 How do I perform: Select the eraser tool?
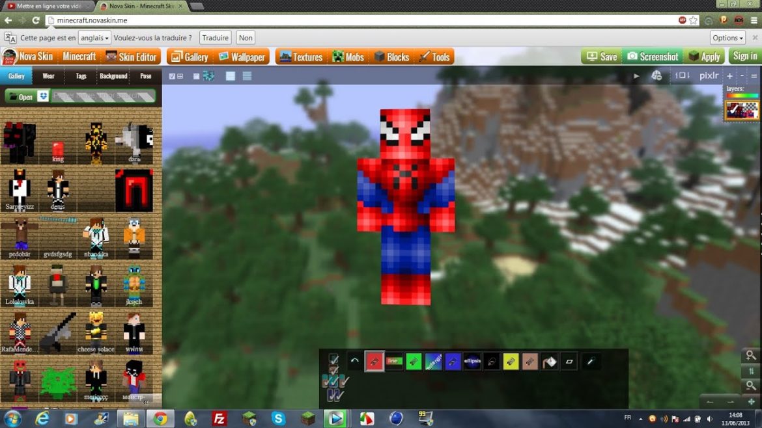click(570, 361)
